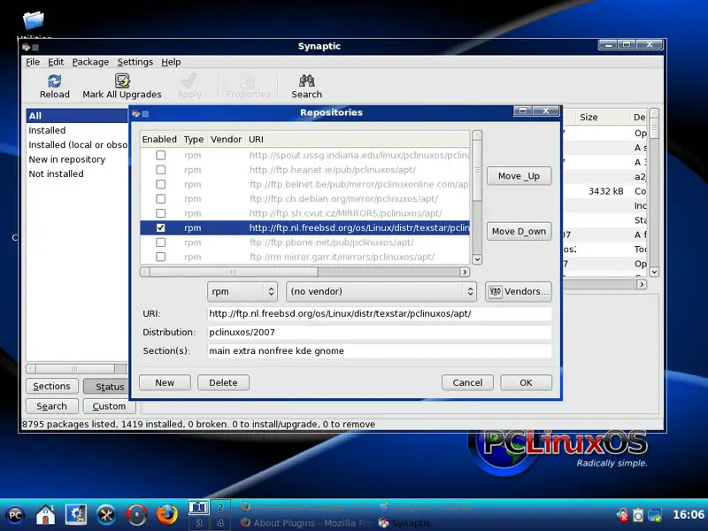Viewport: 708px width, 531px height.
Task: Enable the ftp.pbone.net repository
Action: 160,242
